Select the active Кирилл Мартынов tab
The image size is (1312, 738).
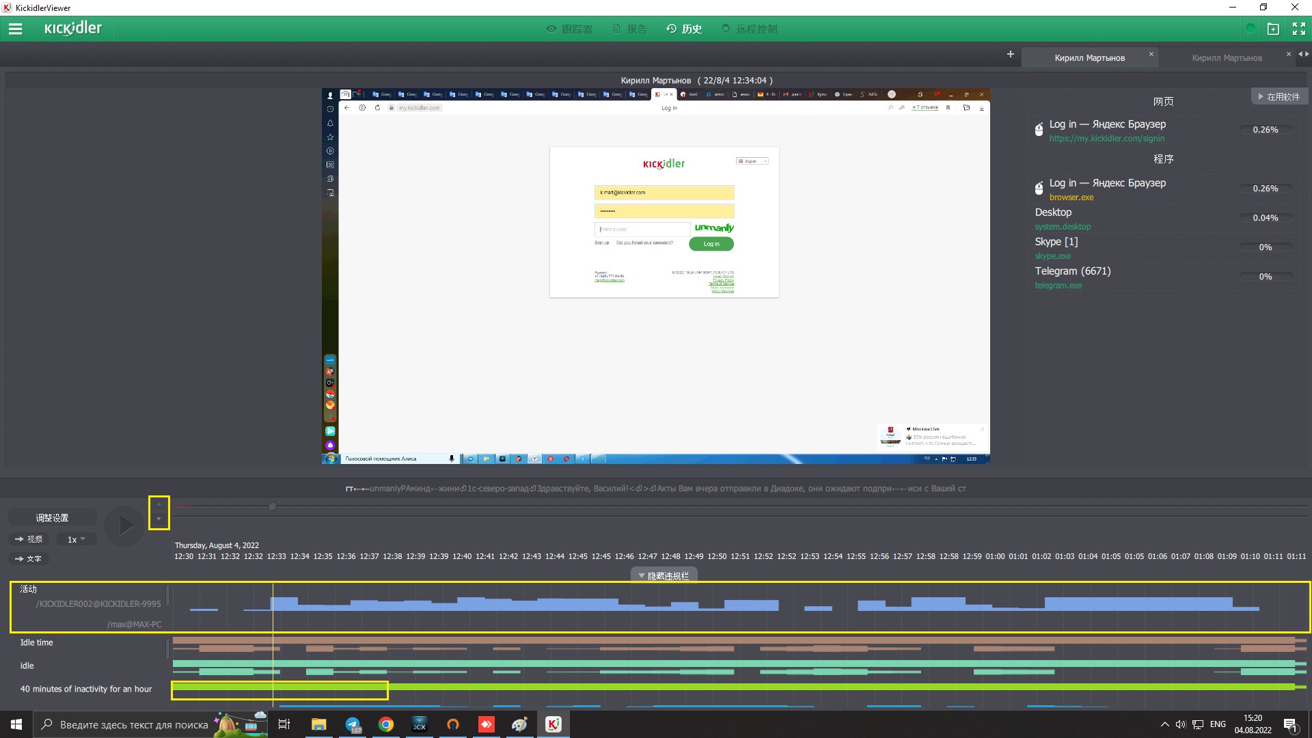[1089, 58]
